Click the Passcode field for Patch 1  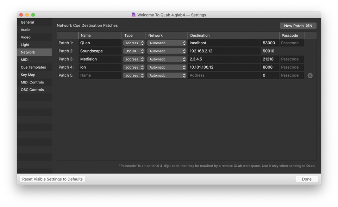[x=292, y=43]
